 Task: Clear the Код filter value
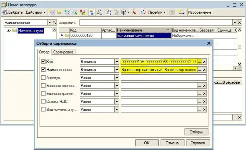[204, 62]
